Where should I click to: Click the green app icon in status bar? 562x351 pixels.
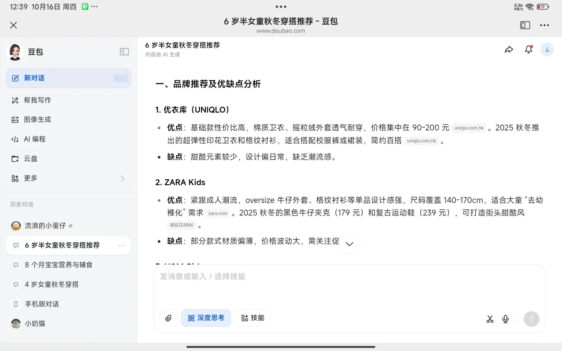point(85,7)
